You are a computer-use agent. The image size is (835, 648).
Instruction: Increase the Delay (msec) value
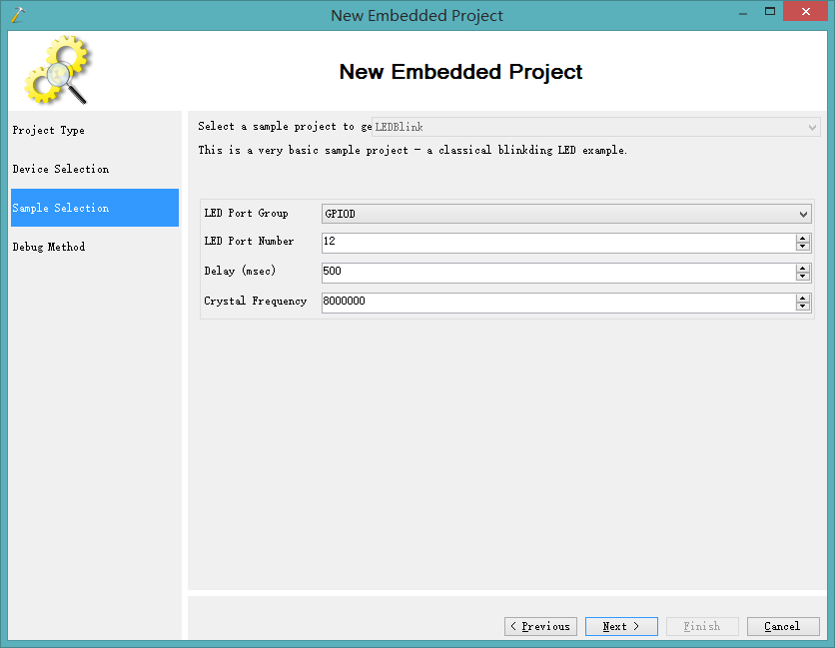803,269
